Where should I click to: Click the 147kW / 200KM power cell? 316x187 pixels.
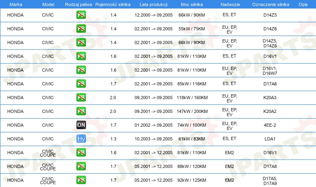[192, 111]
